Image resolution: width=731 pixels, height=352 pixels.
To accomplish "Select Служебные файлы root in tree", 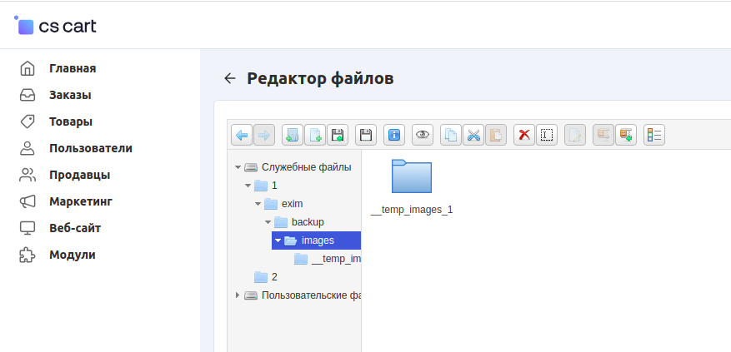I will point(306,167).
